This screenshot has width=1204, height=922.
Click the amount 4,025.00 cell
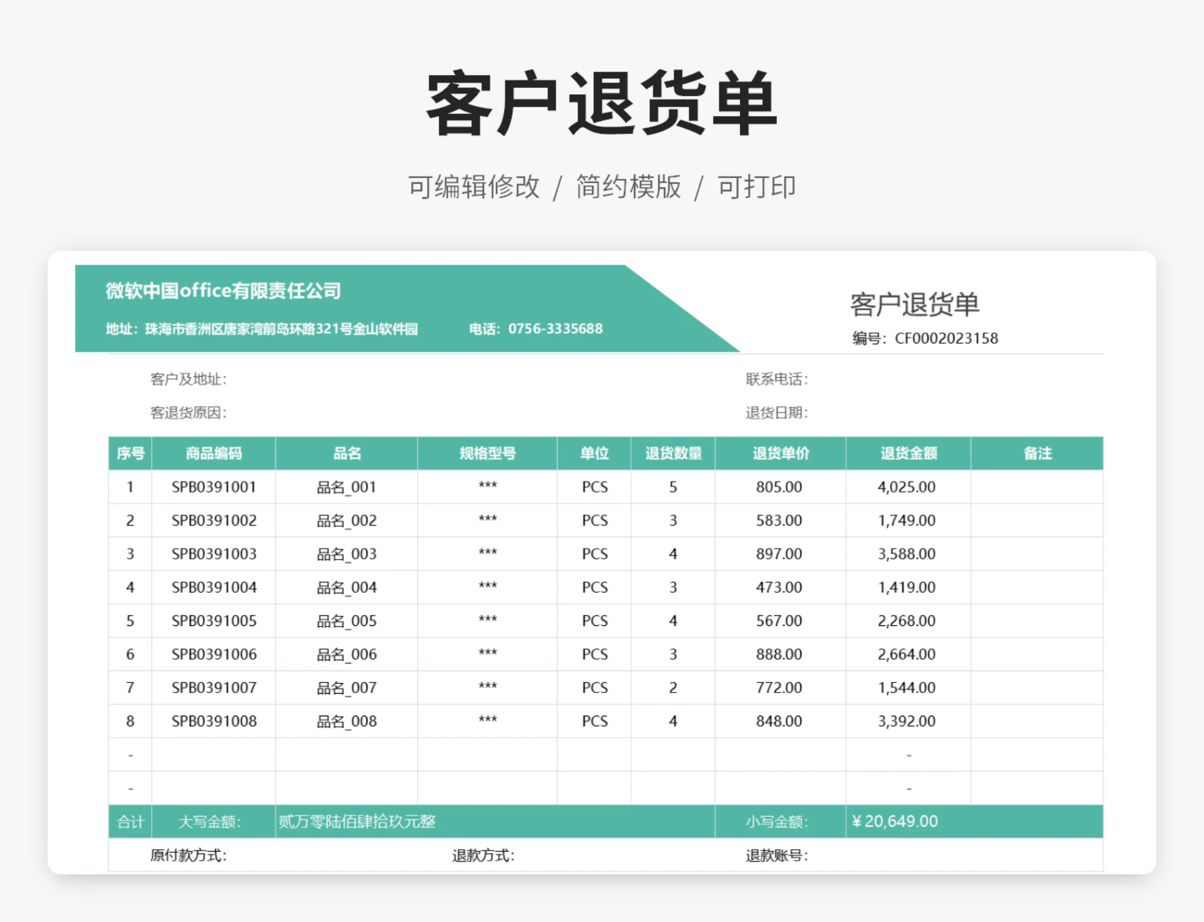906,487
